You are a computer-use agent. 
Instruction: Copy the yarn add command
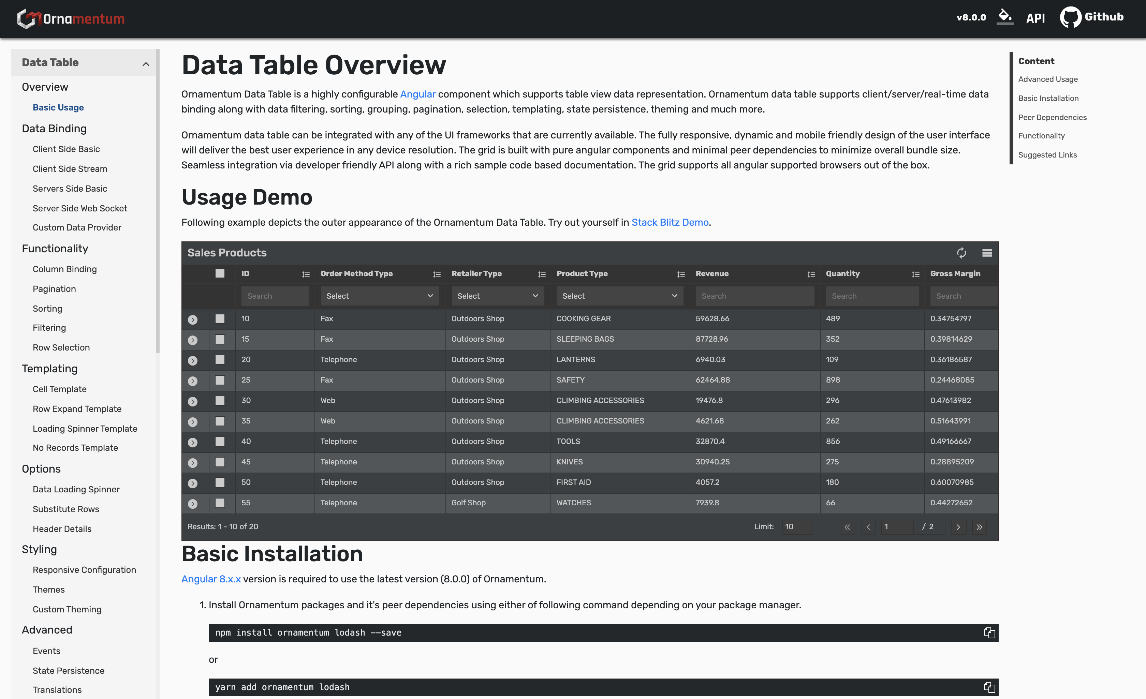click(989, 687)
